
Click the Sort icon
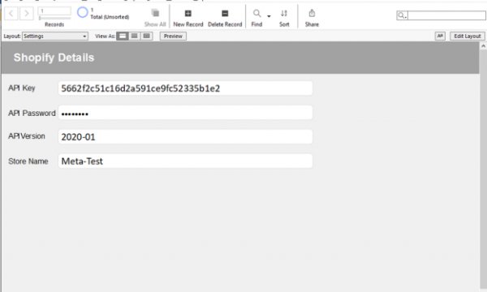284,13
